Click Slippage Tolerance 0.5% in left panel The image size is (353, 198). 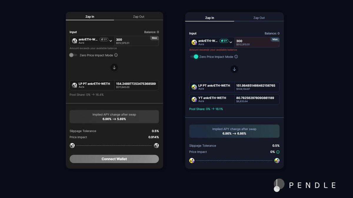(114, 131)
